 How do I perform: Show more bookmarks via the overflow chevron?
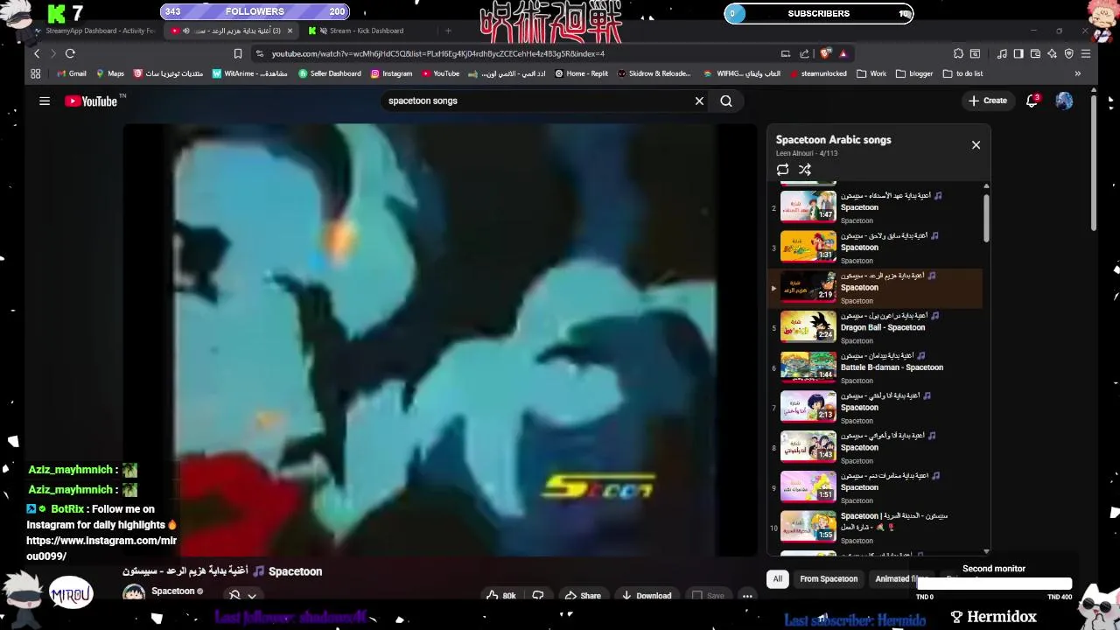point(1077,73)
